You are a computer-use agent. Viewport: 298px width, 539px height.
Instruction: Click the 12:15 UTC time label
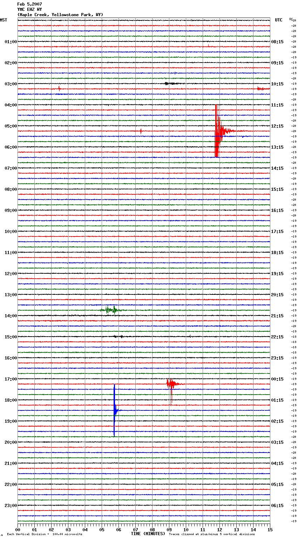pyautogui.click(x=277, y=126)
